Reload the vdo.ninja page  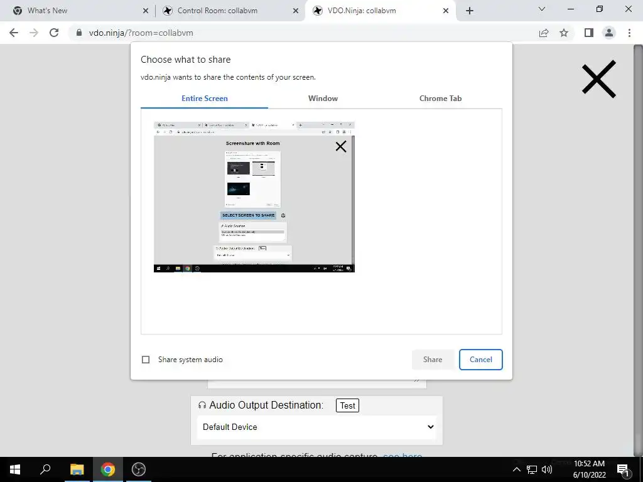point(54,33)
